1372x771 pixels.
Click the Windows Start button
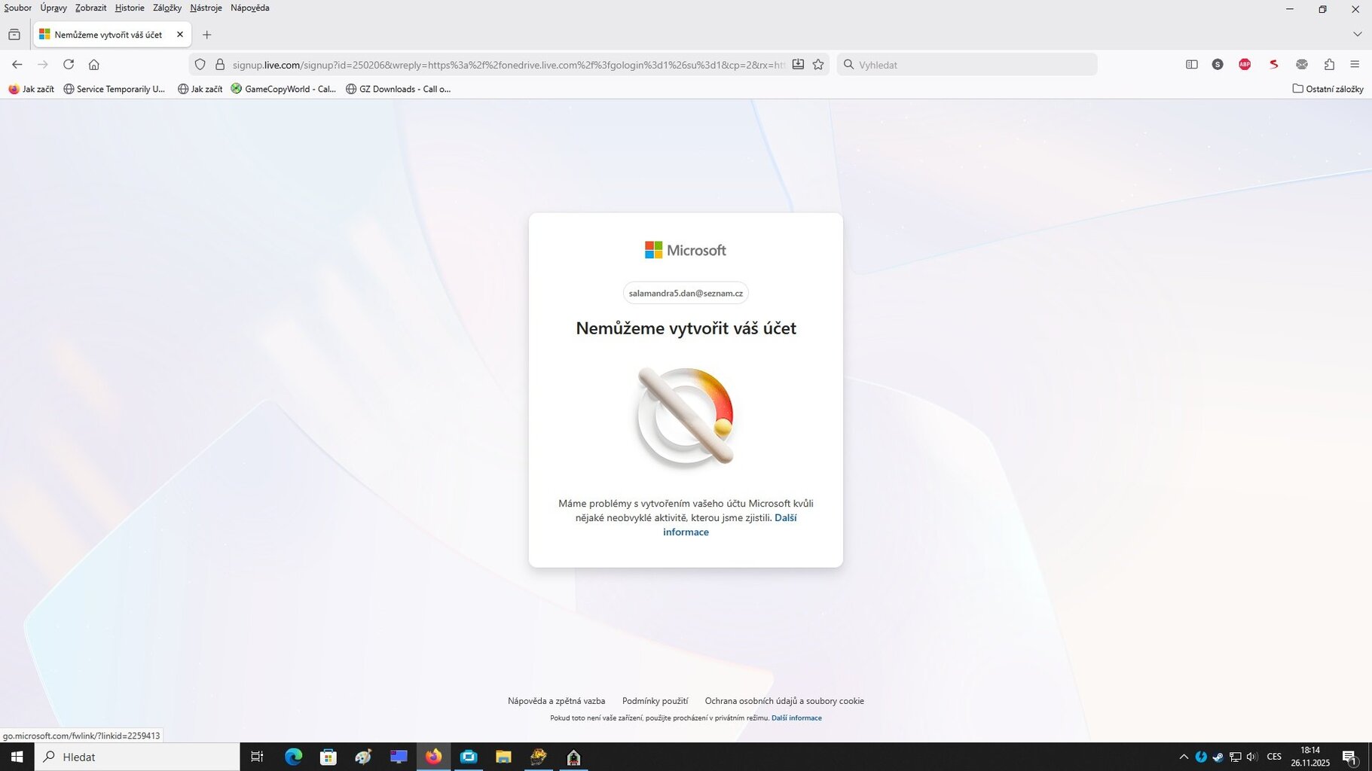point(17,757)
